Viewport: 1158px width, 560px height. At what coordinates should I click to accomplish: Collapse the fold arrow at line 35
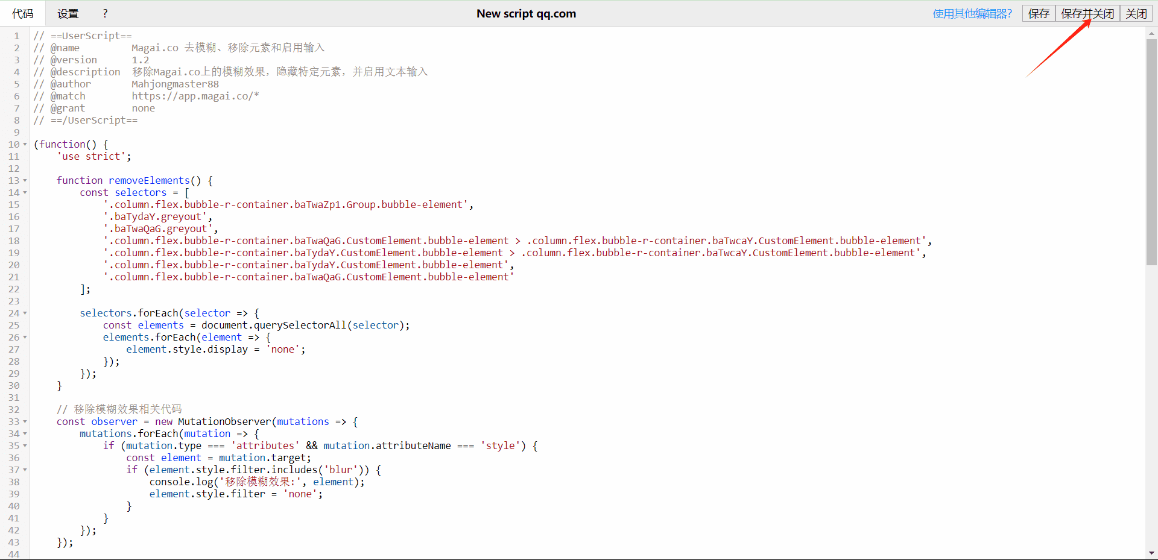25,445
